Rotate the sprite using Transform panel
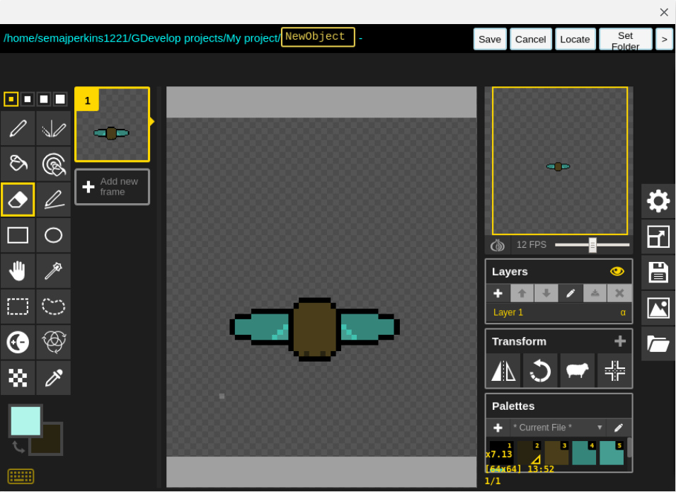Image resolution: width=676 pixels, height=492 pixels. click(x=540, y=370)
